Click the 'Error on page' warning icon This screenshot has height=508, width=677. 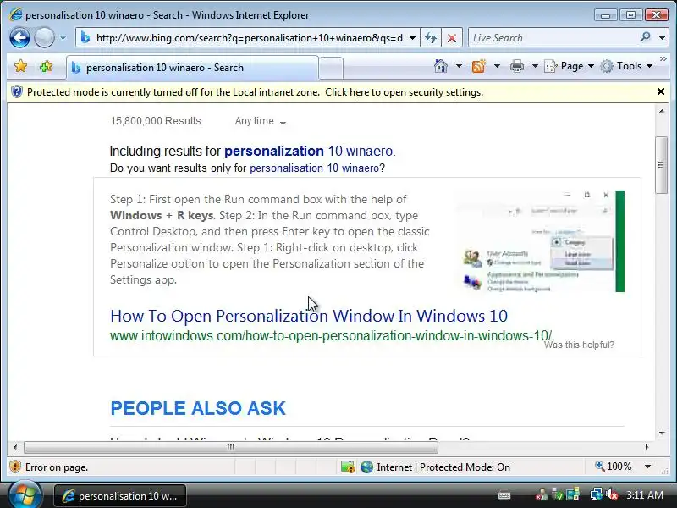pos(15,467)
